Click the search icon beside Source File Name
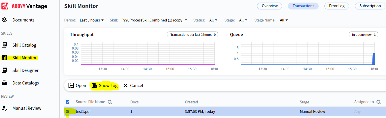 pos(110,102)
